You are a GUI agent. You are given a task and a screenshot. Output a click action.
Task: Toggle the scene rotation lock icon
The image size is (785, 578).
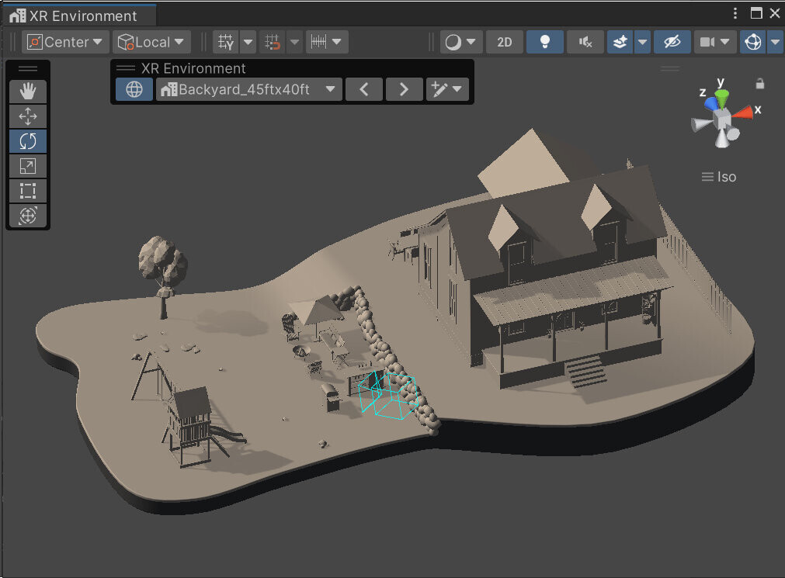coord(760,84)
